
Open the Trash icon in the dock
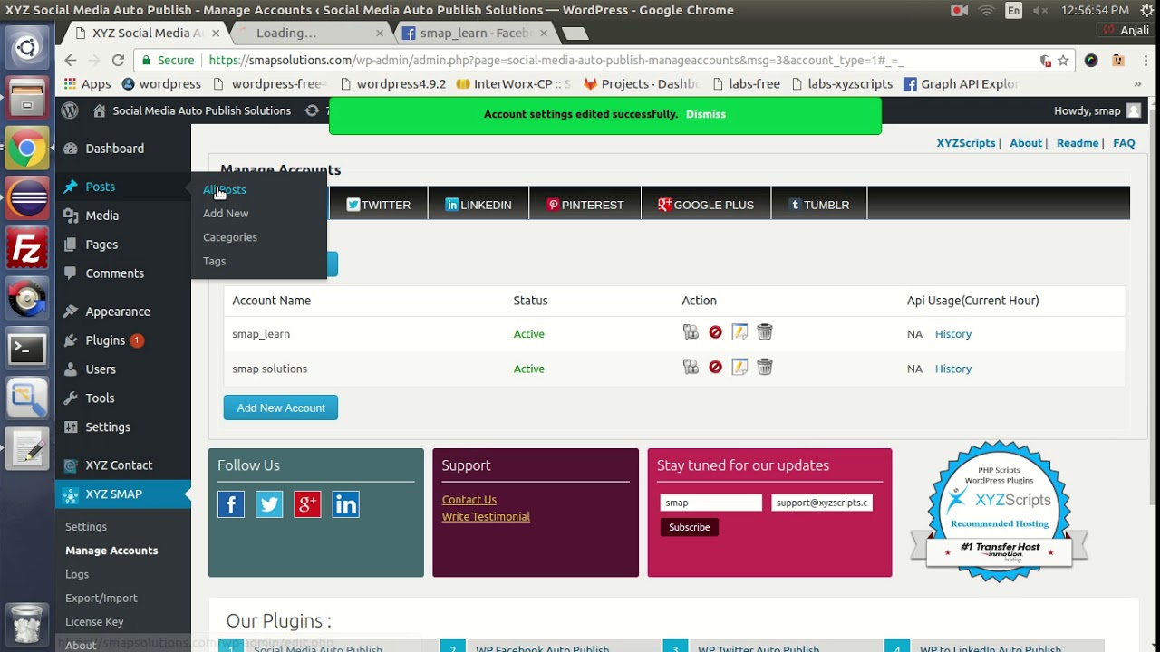tap(27, 624)
